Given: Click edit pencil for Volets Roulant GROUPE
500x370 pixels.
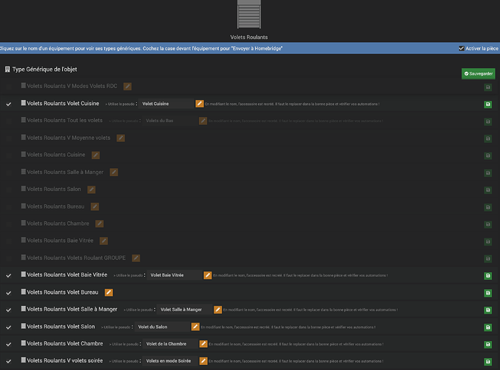Looking at the screenshot, I should pyautogui.click(x=136, y=258).
